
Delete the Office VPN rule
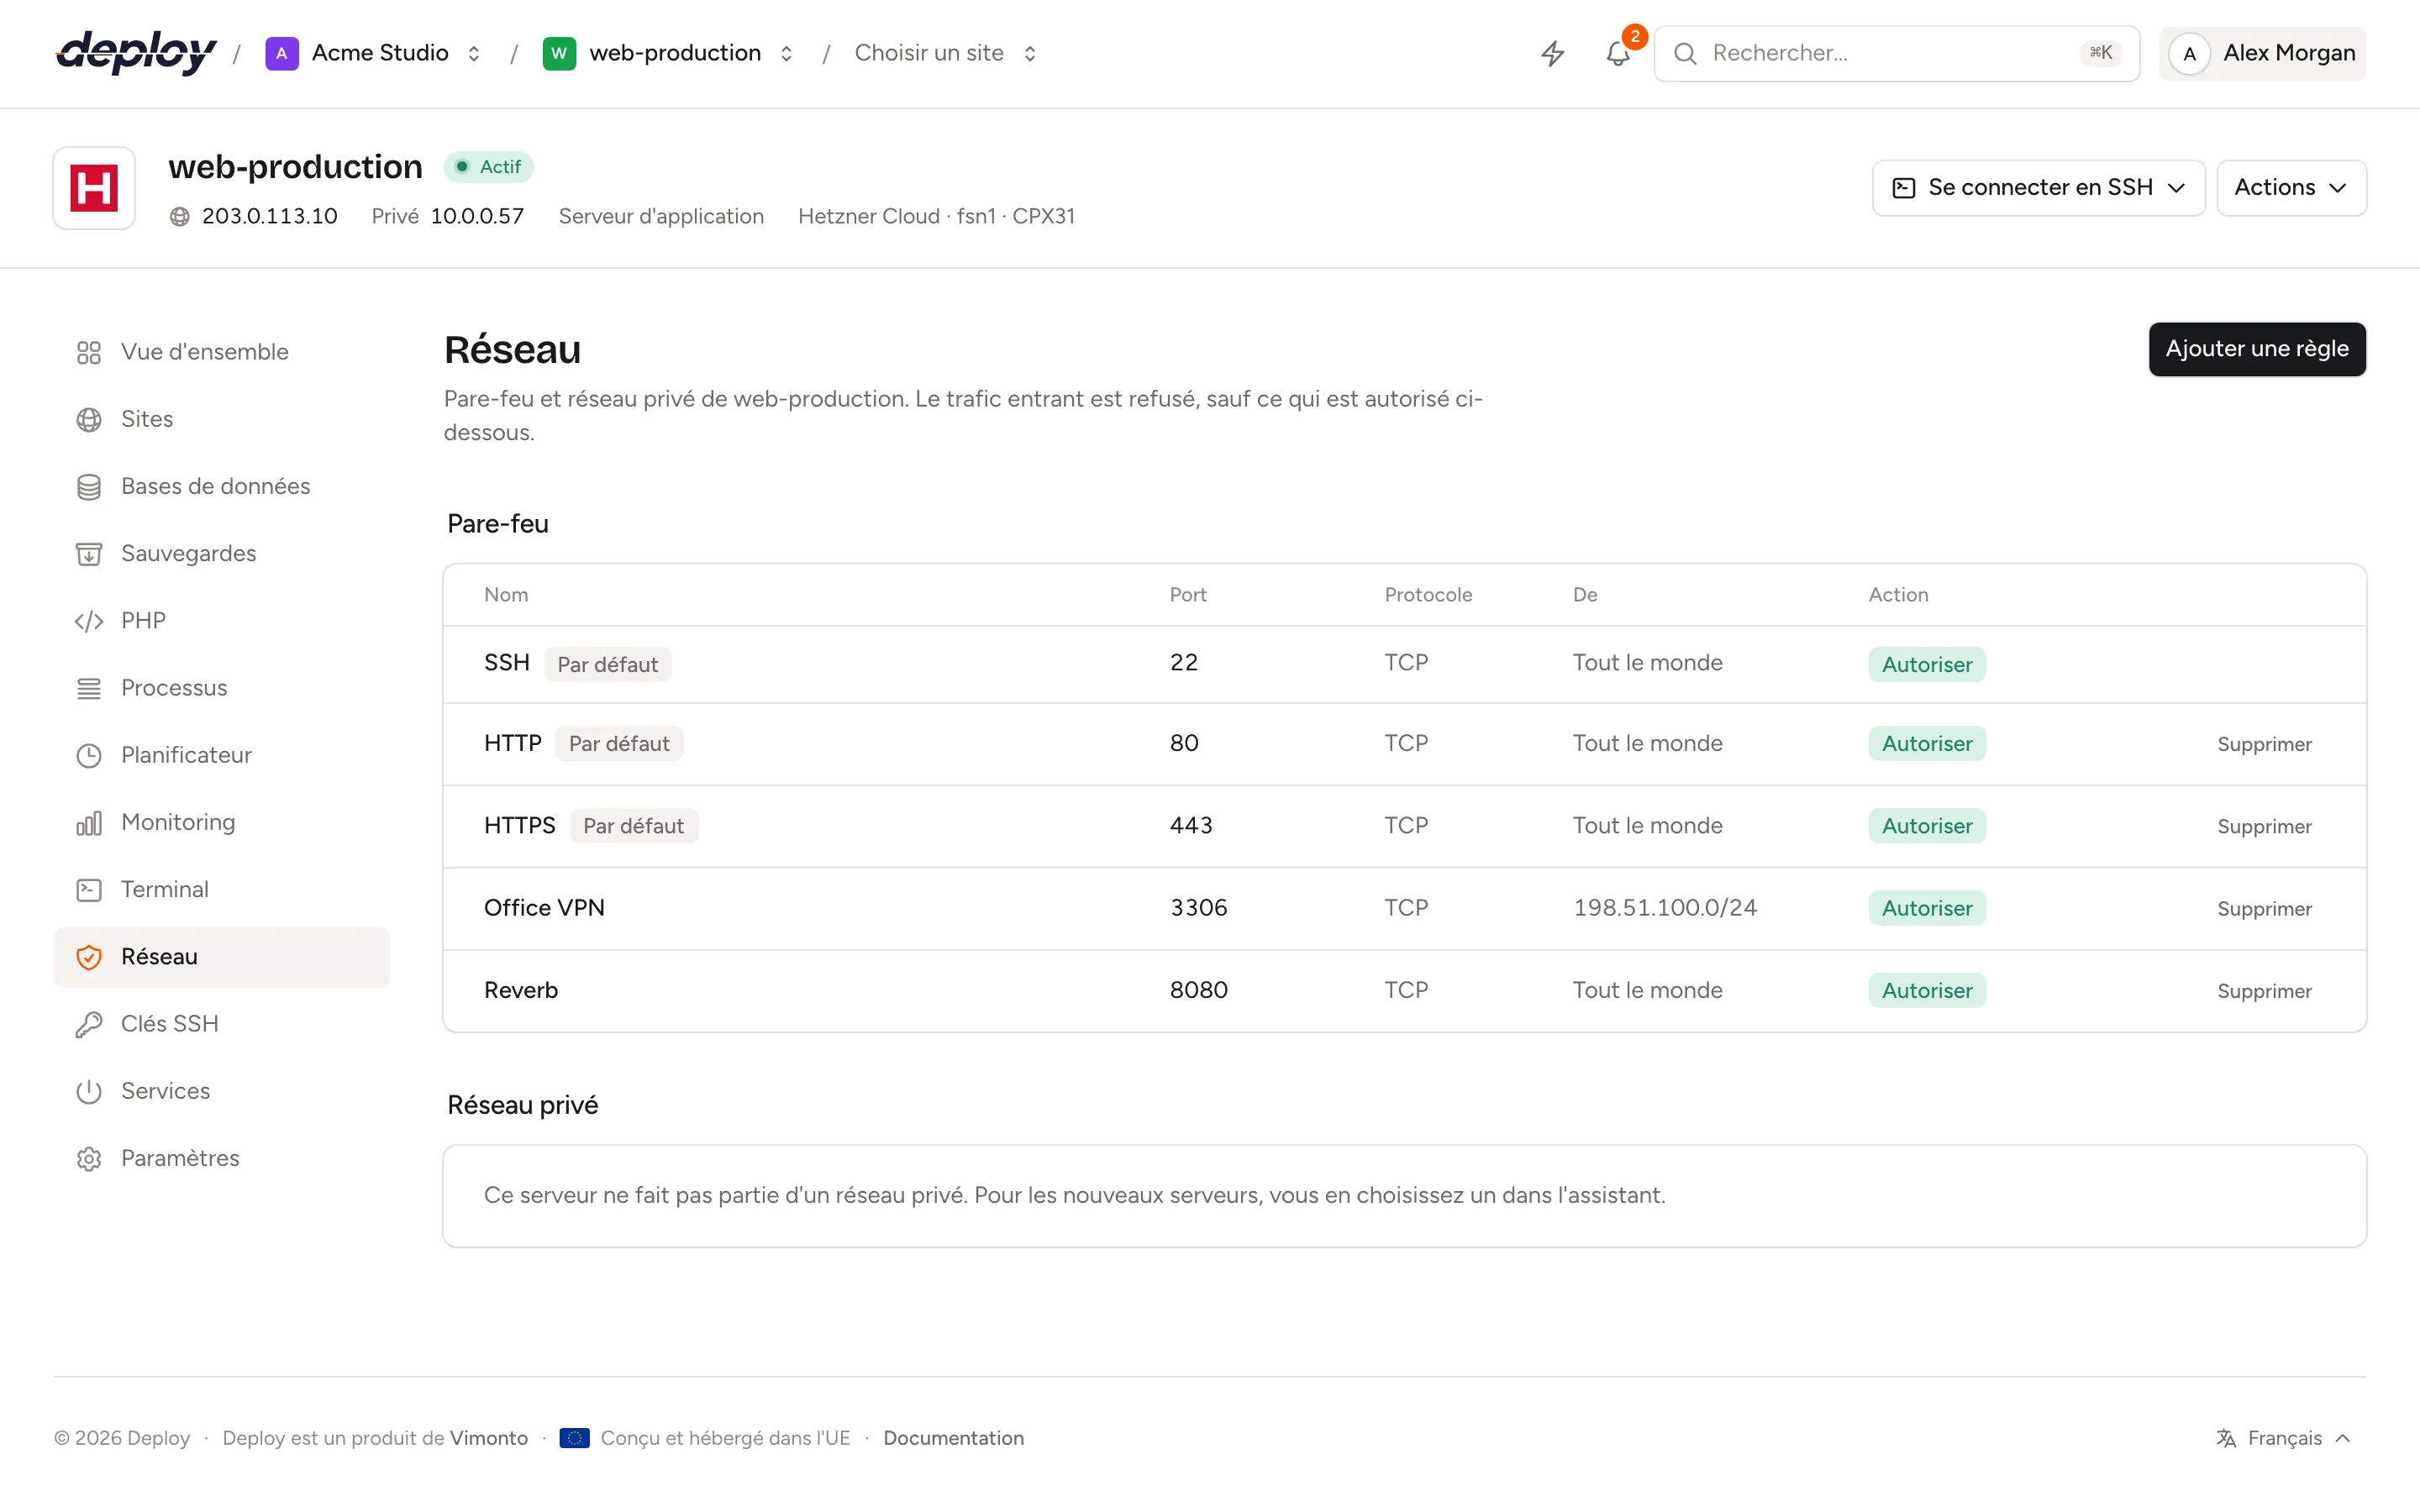tap(2264, 908)
